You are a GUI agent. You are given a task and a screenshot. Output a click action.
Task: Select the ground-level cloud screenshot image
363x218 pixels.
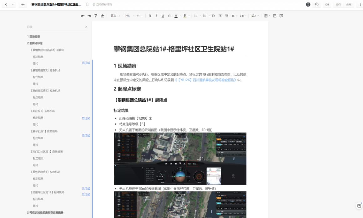pyautogui.click(x=180, y=159)
